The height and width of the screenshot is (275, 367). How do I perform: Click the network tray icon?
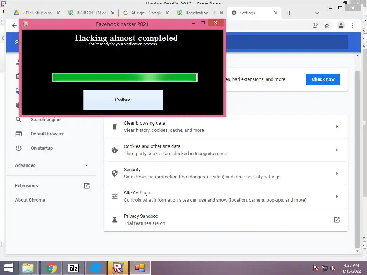tap(325, 268)
